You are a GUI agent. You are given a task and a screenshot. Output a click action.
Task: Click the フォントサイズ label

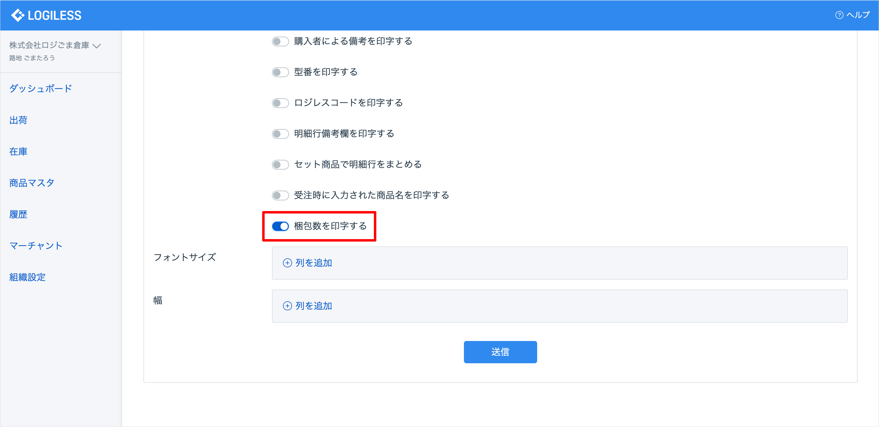(x=185, y=257)
